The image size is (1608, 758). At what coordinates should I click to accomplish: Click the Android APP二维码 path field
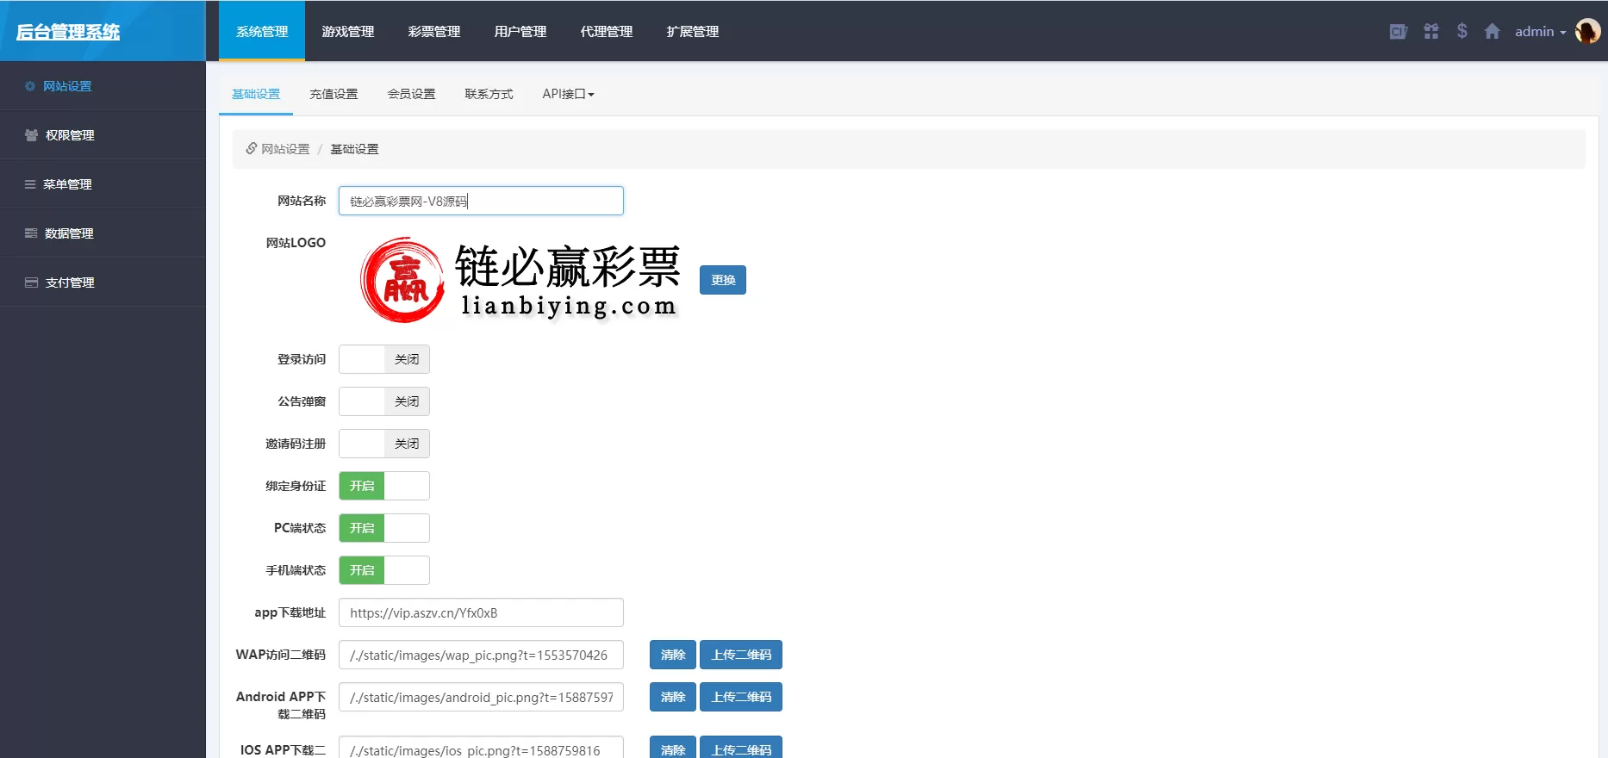pos(481,697)
